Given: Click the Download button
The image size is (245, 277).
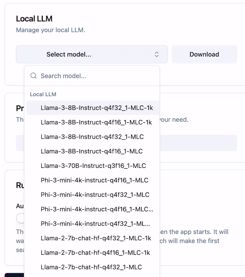Looking at the screenshot, I should 204,54.
